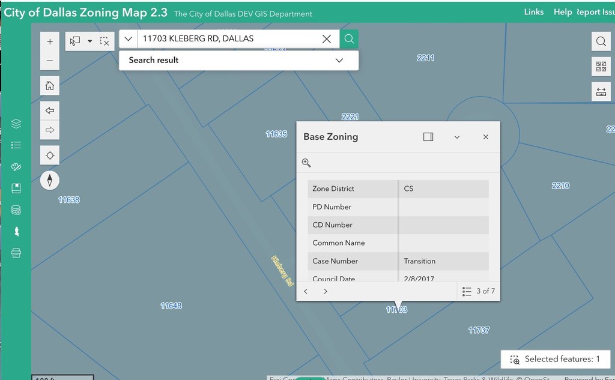Dock the Base Zoning popup

point(428,137)
